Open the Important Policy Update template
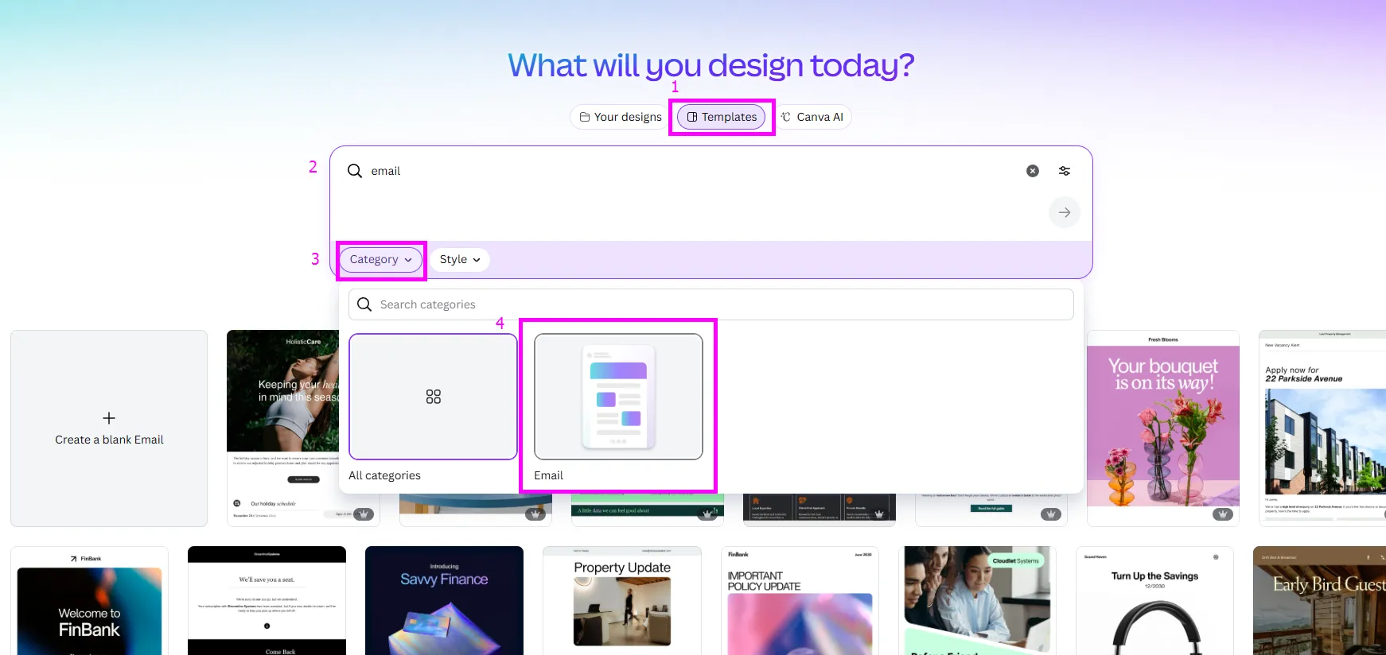Viewport: 1386px width, 655px height. pos(800,604)
